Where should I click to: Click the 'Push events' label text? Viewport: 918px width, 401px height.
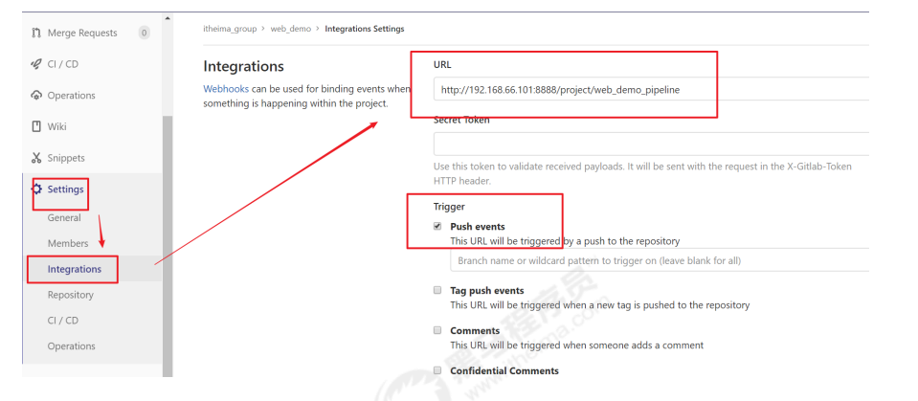pos(477,227)
